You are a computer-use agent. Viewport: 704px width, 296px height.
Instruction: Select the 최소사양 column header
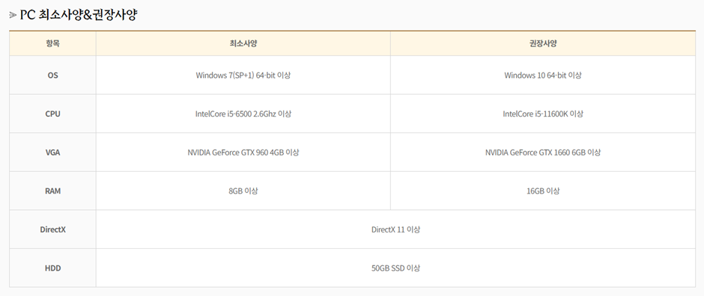click(243, 43)
